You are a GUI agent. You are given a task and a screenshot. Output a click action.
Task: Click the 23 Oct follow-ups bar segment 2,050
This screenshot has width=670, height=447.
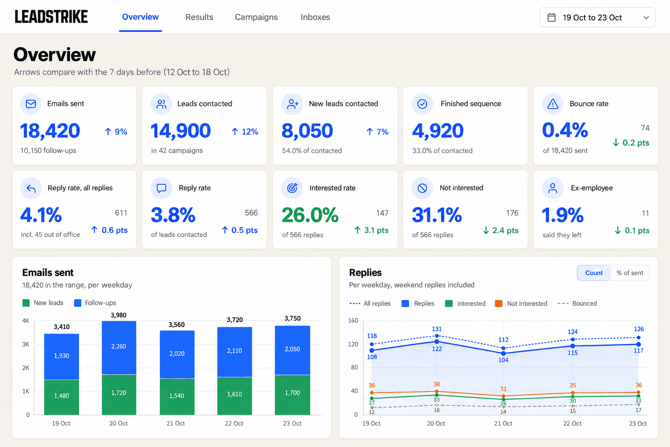point(292,350)
